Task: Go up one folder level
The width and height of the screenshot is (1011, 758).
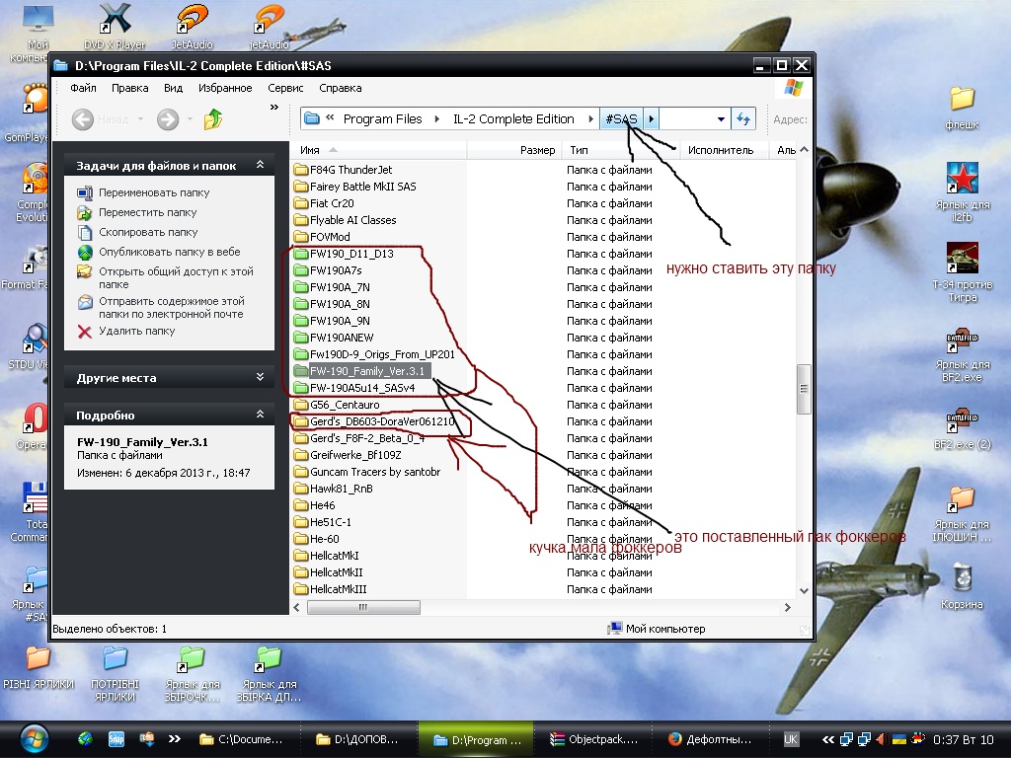Action: click(213, 119)
